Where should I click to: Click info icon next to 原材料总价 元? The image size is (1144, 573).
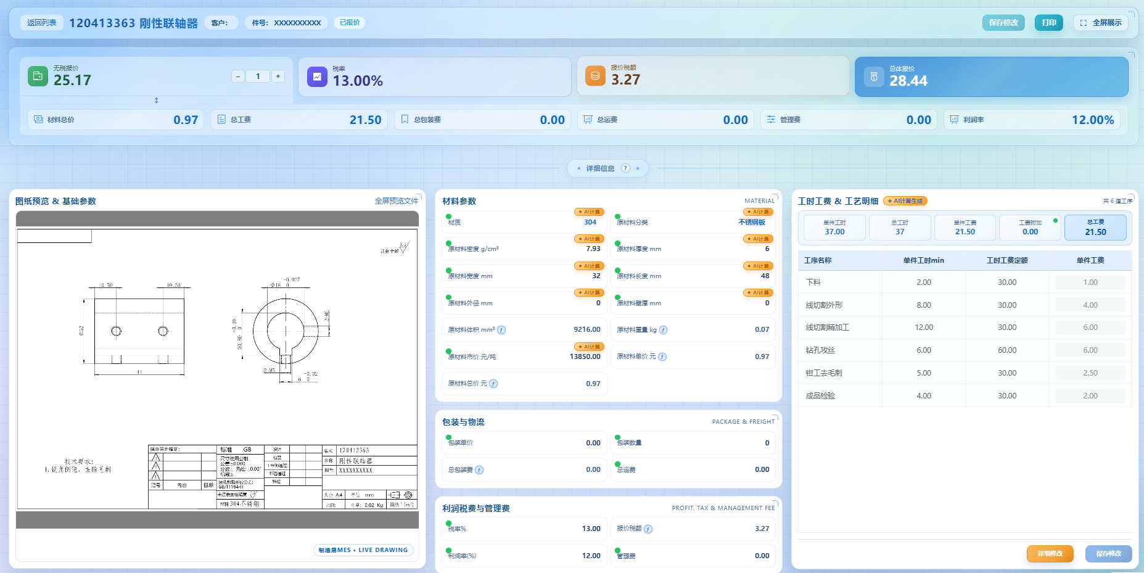(x=493, y=384)
